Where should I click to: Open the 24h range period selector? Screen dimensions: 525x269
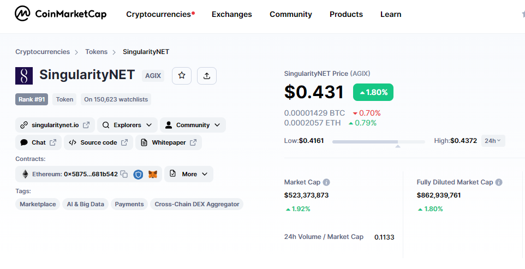pos(493,141)
